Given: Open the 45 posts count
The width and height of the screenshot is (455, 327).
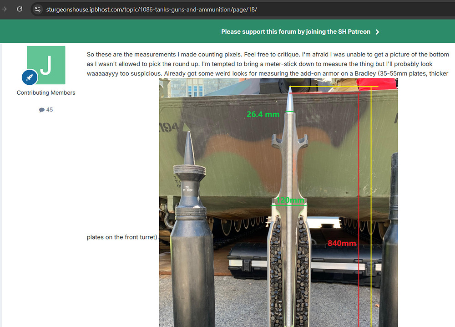Looking at the screenshot, I should [x=50, y=110].
